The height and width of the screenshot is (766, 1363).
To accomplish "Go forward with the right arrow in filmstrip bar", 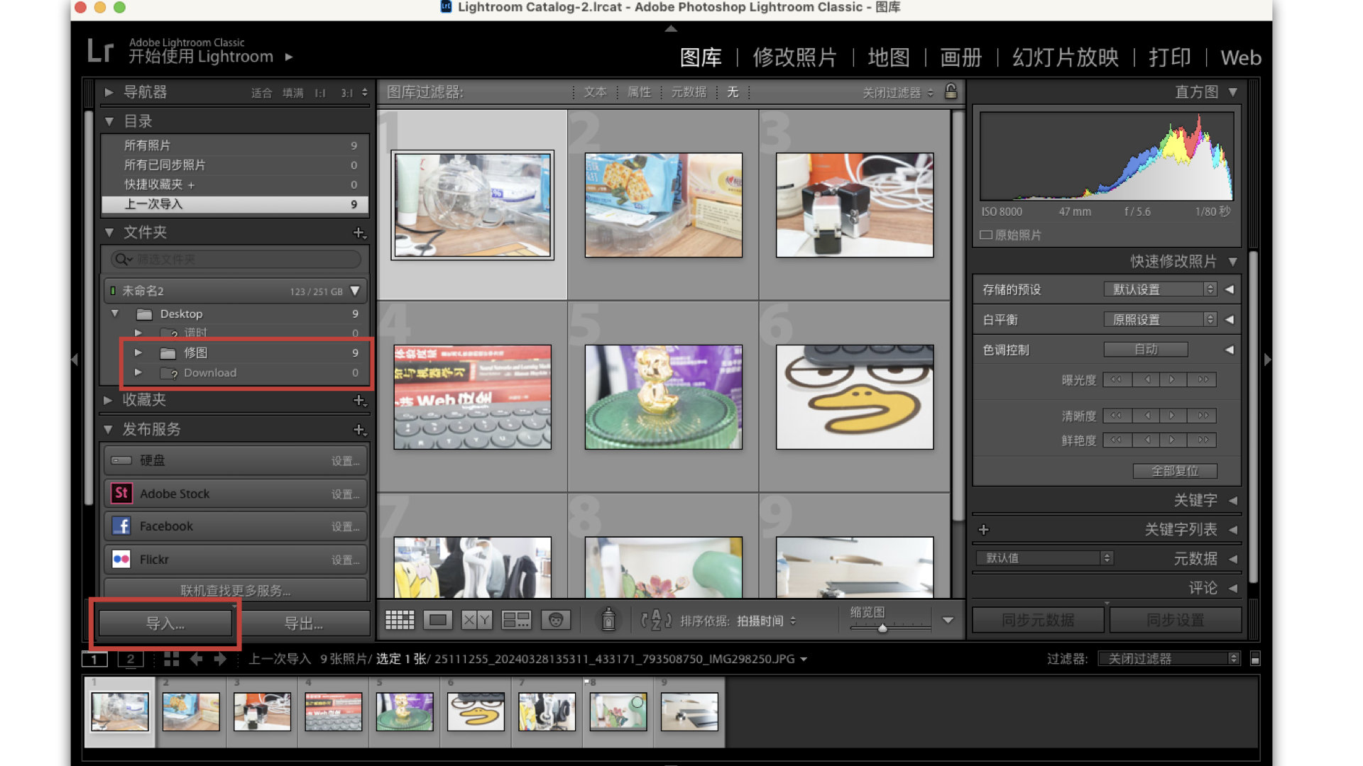I will [220, 659].
